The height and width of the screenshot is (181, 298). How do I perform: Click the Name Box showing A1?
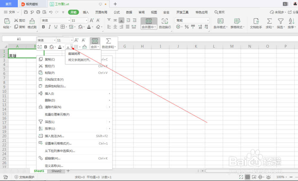click(19, 39)
